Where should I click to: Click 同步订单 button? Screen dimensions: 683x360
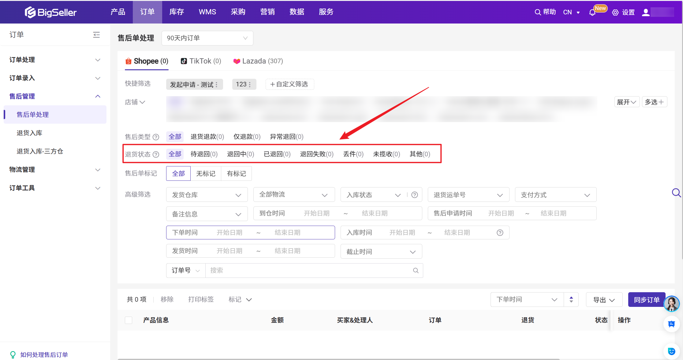647,300
